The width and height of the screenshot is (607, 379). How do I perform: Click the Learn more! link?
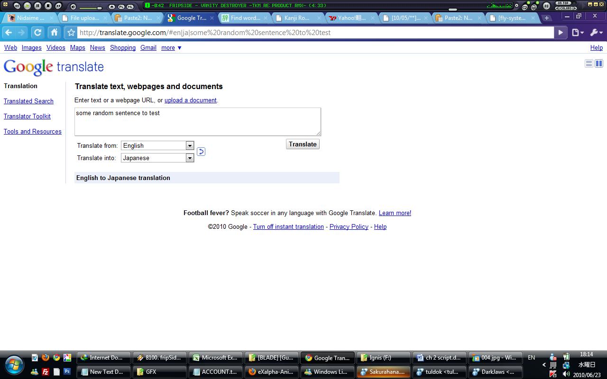[x=395, y=213]
